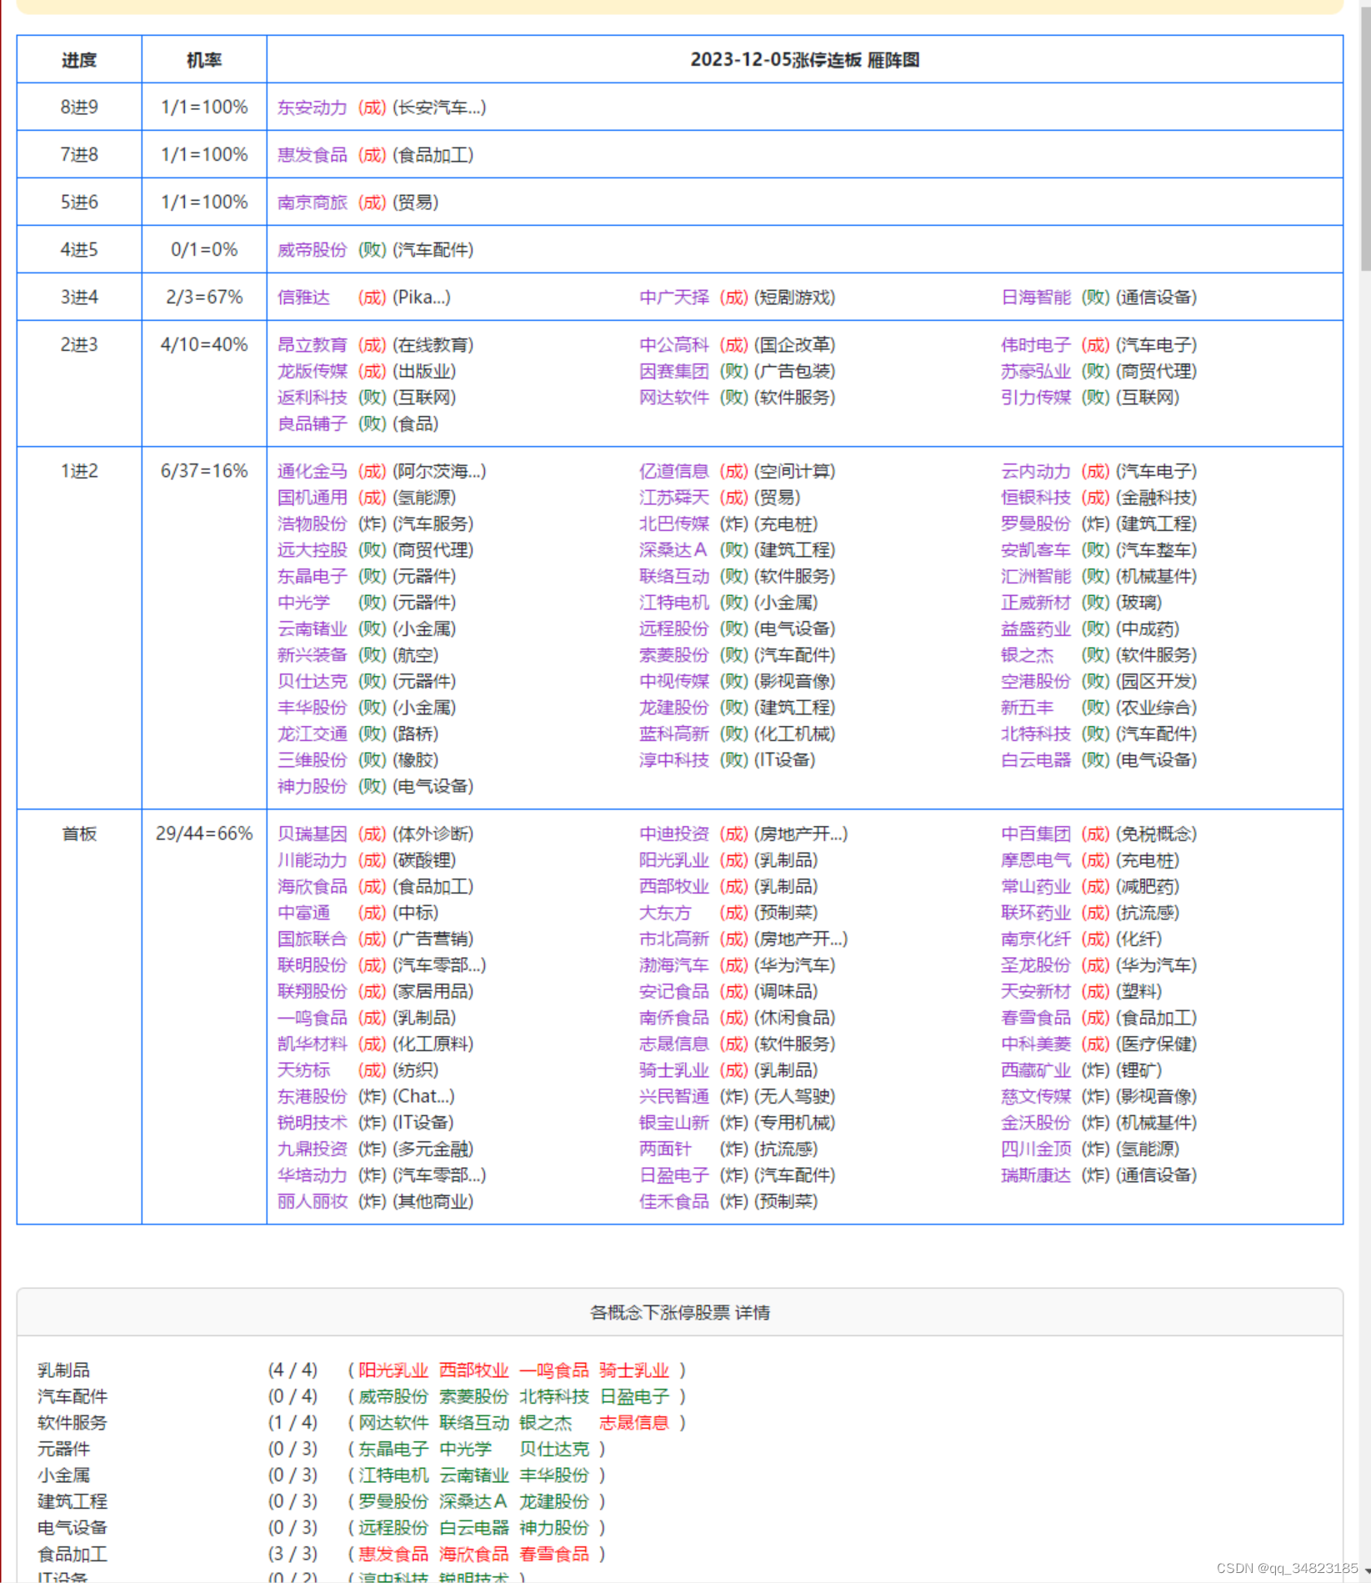Click the 机率 column header

pos(204,60)
